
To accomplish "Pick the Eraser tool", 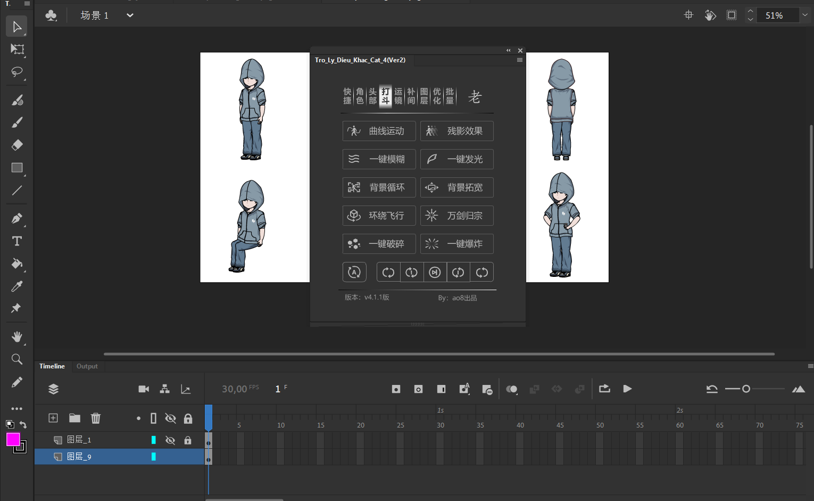I will coord(17,145).
